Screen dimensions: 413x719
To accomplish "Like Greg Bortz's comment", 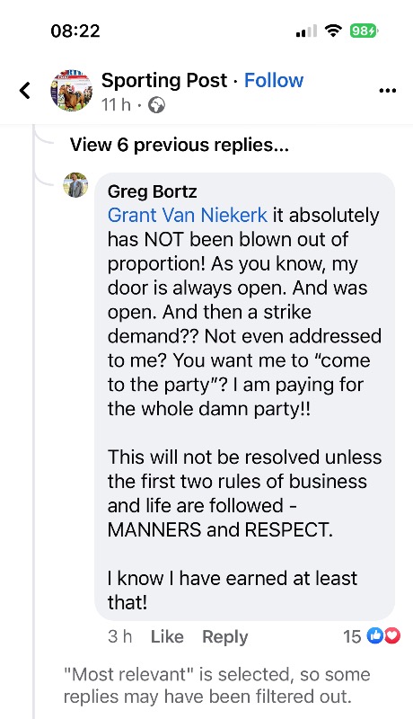I will [x=167, y=636].
